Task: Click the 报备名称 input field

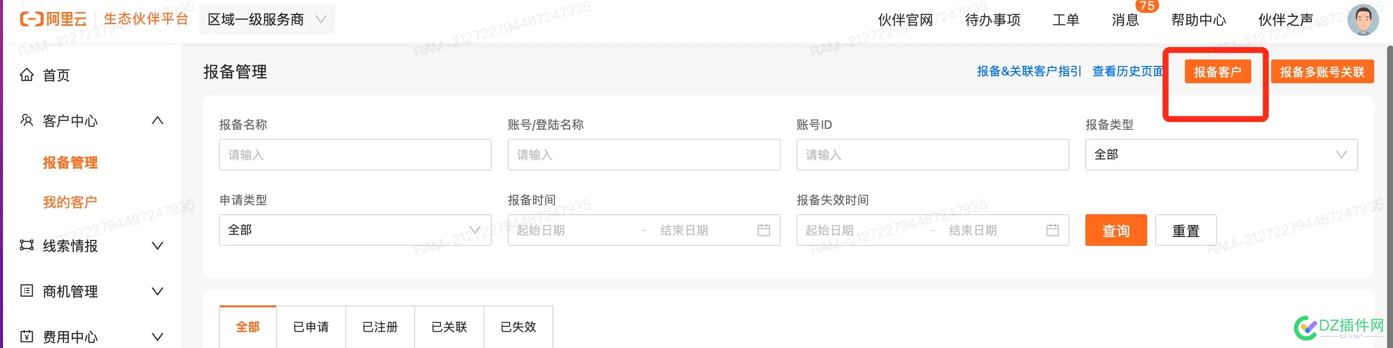Action: [x=355, y=155]
